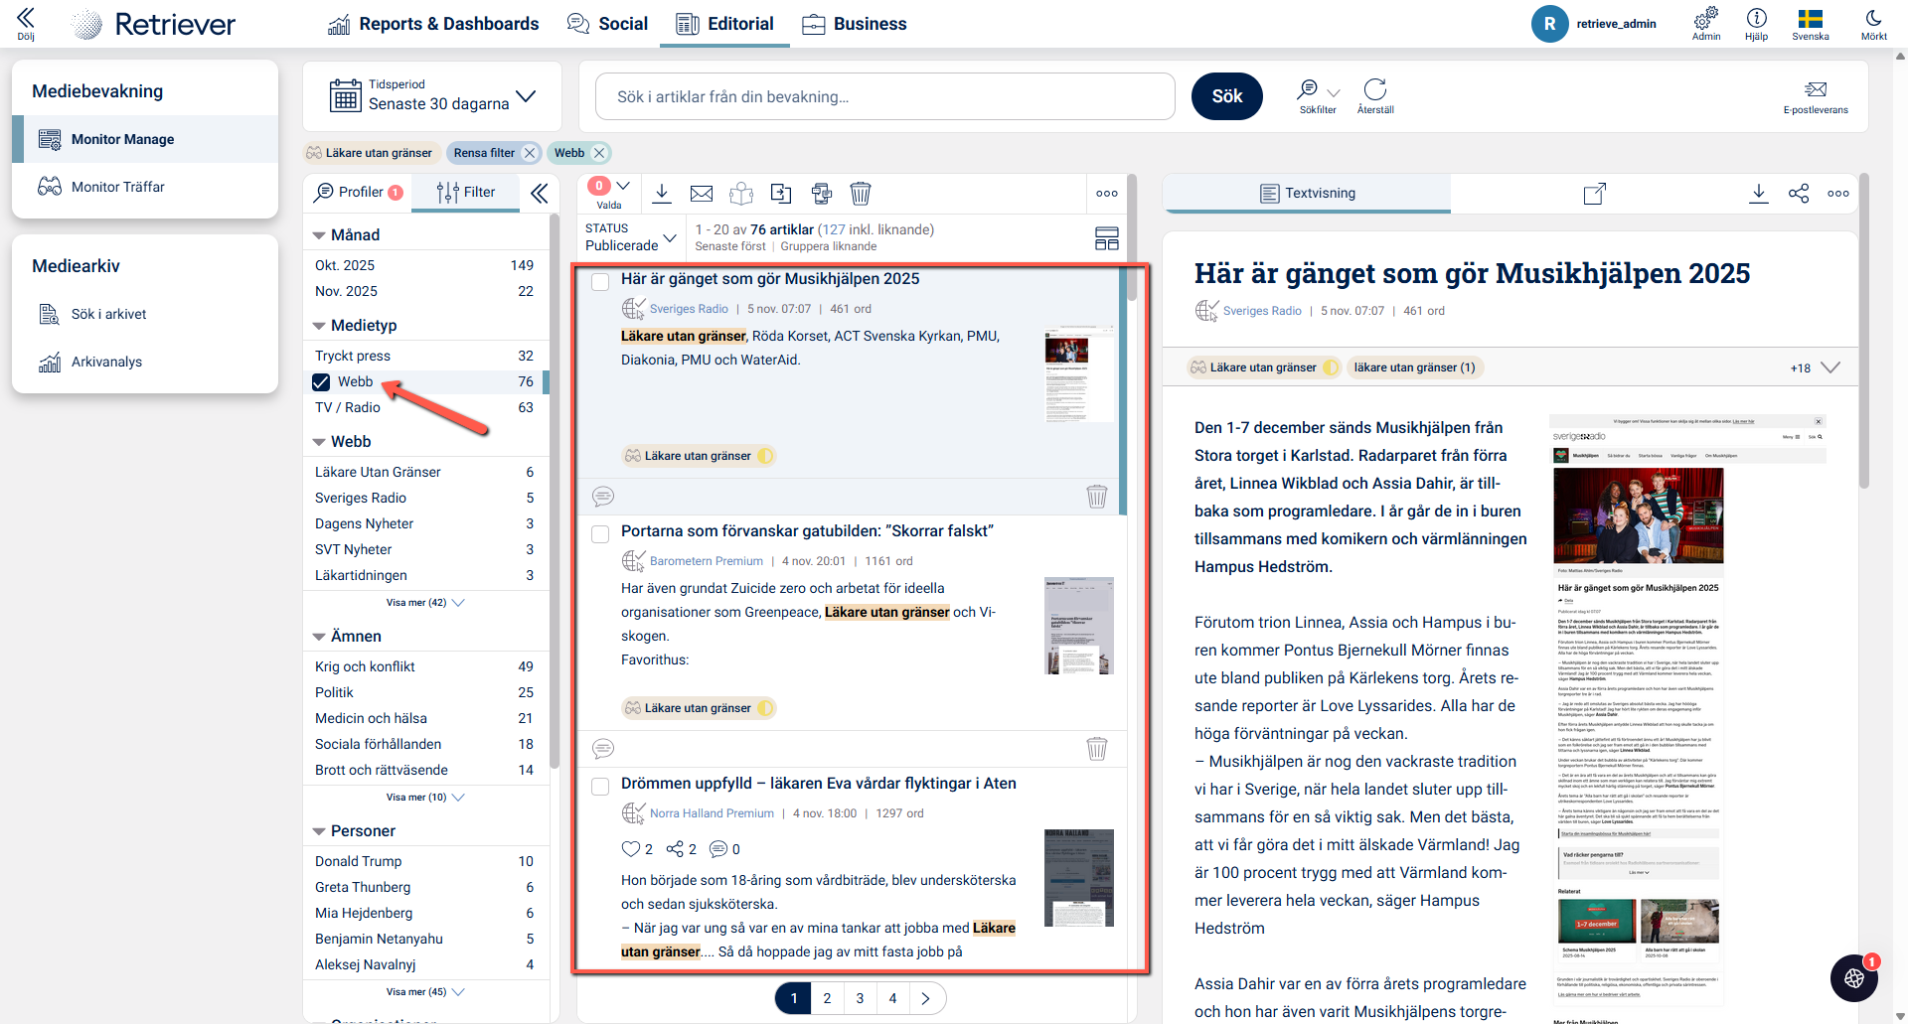Screen dimensions: 1908x1024
Task: Click the Sök search button
Action: pos(1227,96)
